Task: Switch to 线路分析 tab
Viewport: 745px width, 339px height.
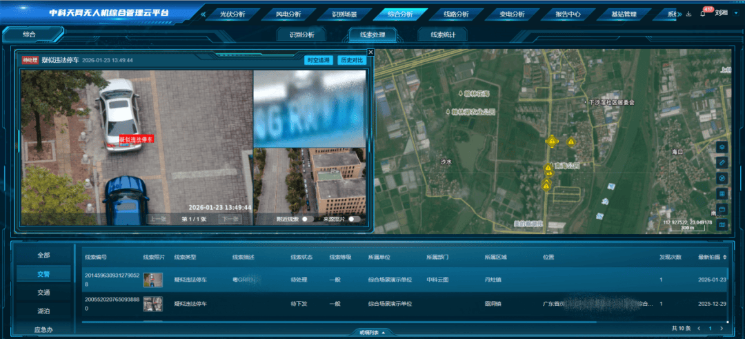Action: pos(455,14)
